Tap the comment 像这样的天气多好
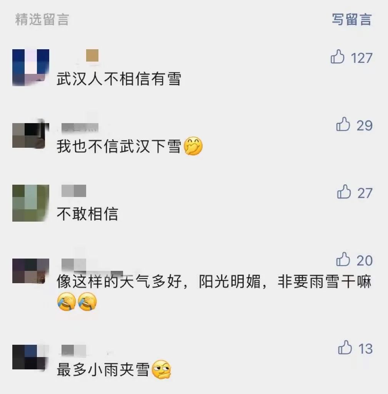388x394 pixels. pos(214,281)
